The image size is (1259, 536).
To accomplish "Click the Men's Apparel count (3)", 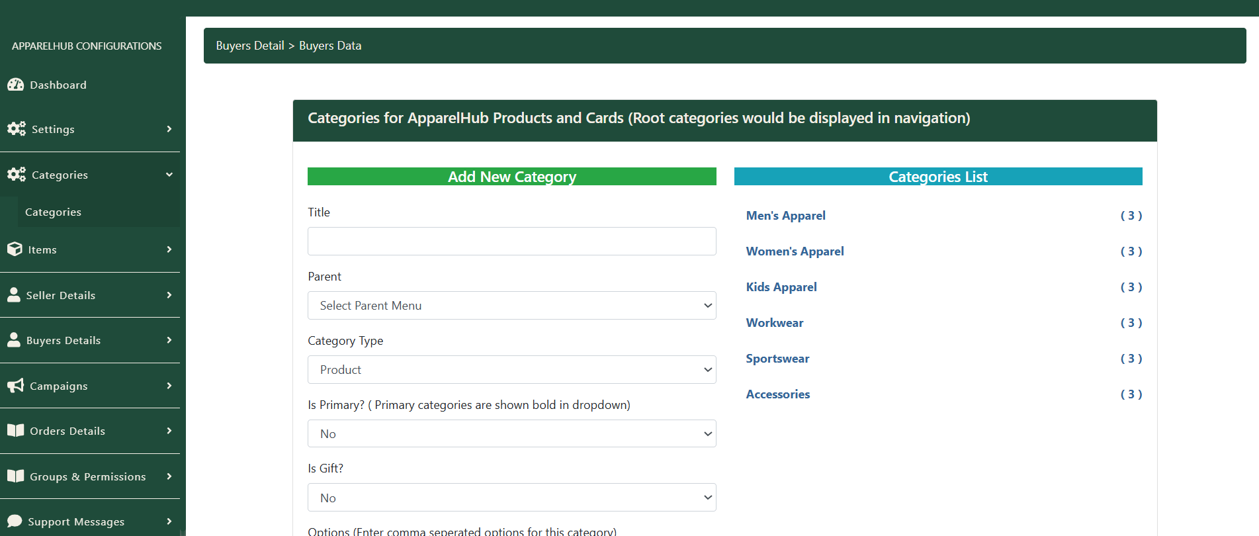I will [1131, 216].
